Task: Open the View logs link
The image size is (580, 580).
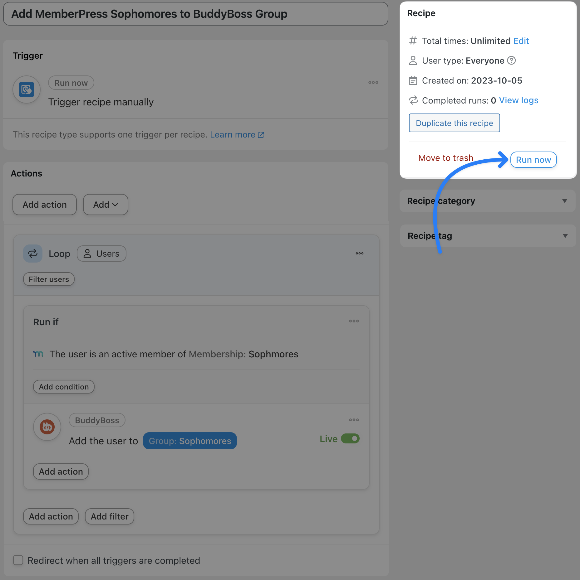Action: click(519, 100)
